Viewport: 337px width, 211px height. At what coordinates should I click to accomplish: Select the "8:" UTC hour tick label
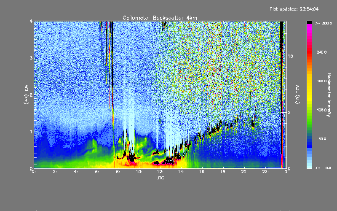click(118, 172)
